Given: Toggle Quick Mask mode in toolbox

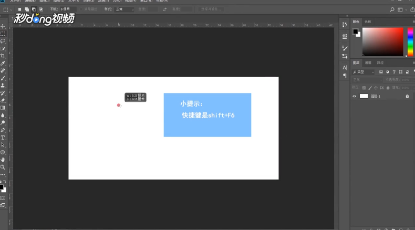Looking at the screenshot, I should (3, 198).
